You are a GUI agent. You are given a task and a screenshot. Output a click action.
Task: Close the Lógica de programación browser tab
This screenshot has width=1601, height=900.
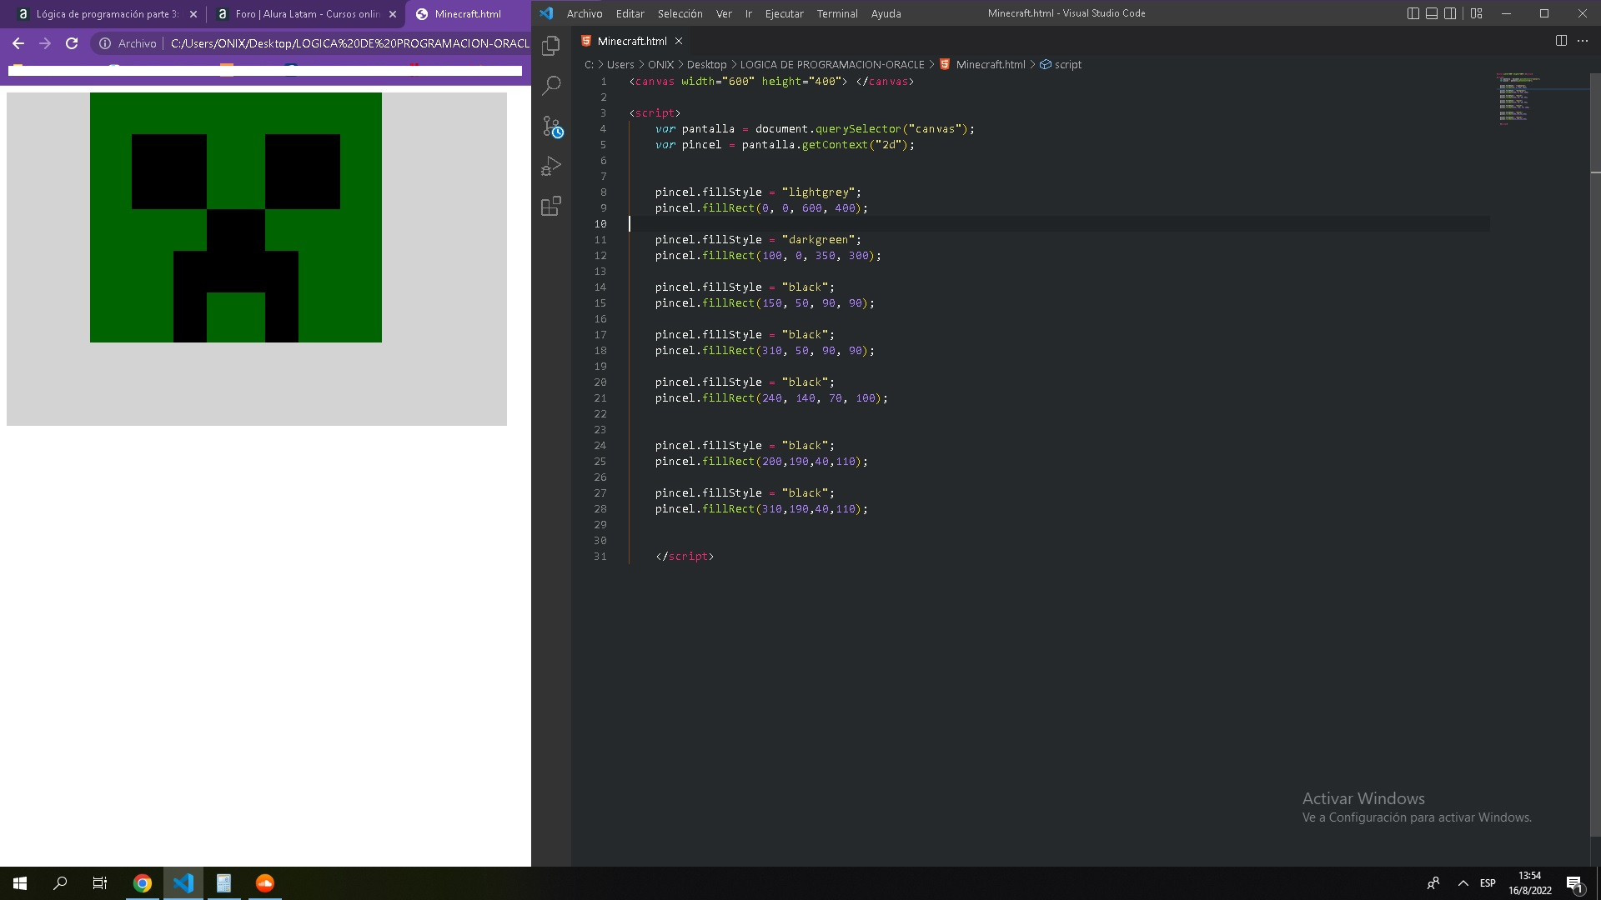click(x=193, y=14)
